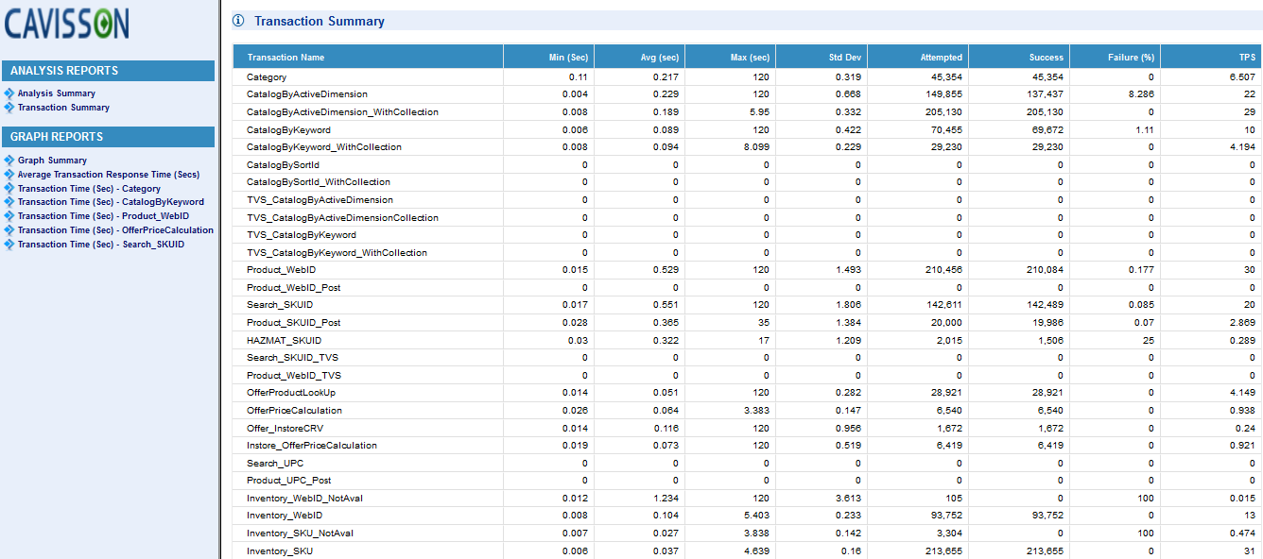Viewport: 1263px width, 559px height.
Task: Click failure value 25 for HAZMAT_SKUID
Action: [x=1150, y=340]
